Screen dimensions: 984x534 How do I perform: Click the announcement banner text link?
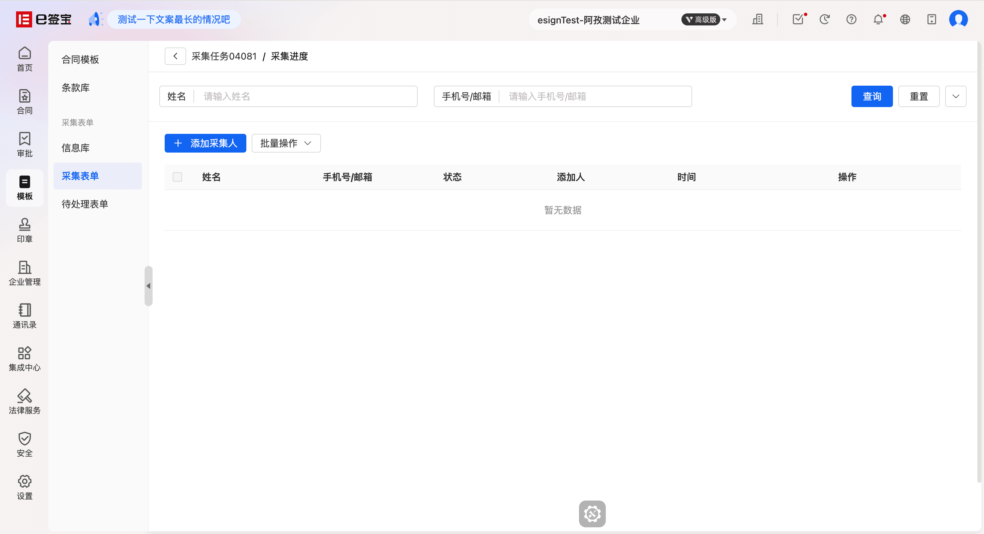tap(174, 19)
